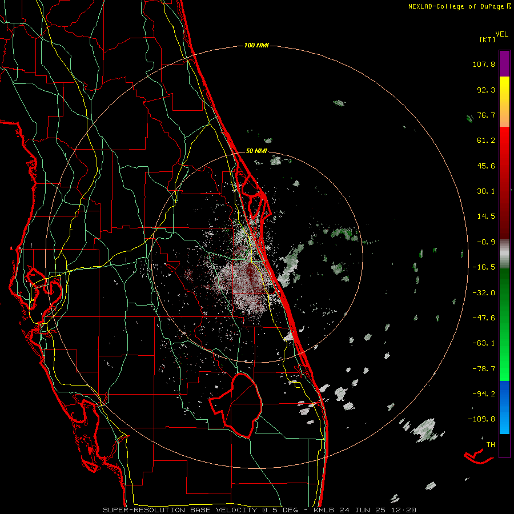Select the 92.3 velocity value
Screen dimensions: 514x514
point(486,90)
